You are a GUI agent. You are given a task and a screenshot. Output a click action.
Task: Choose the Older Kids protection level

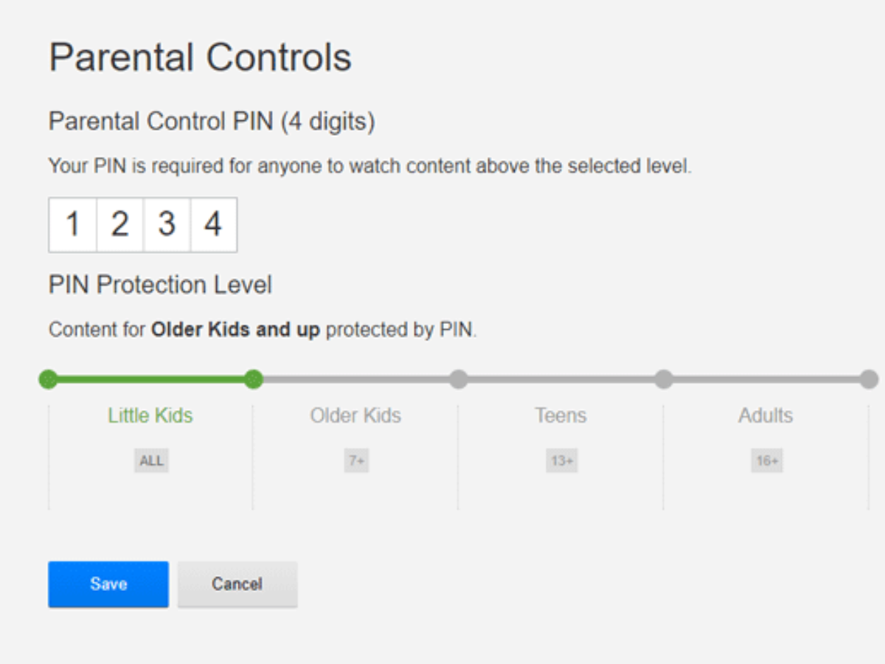pos(355,416)
